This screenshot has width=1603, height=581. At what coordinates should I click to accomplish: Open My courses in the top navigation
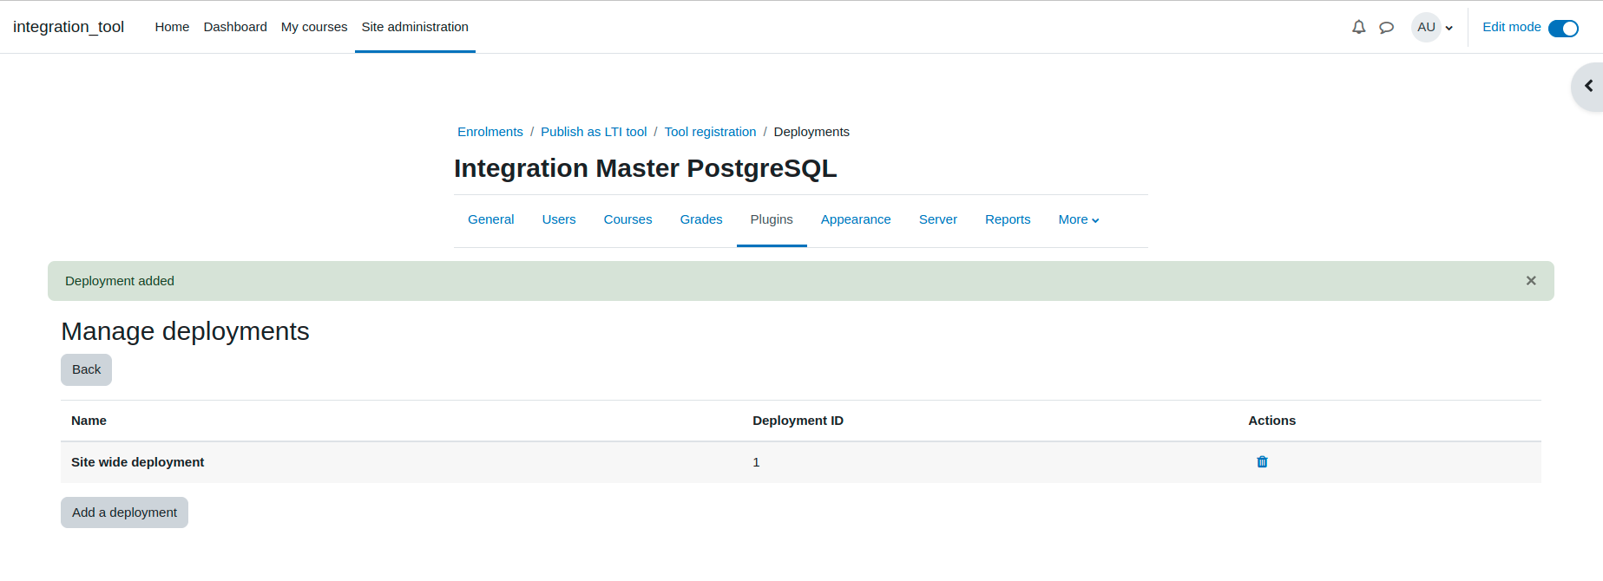pyautogui.click(x=314, y=27)
